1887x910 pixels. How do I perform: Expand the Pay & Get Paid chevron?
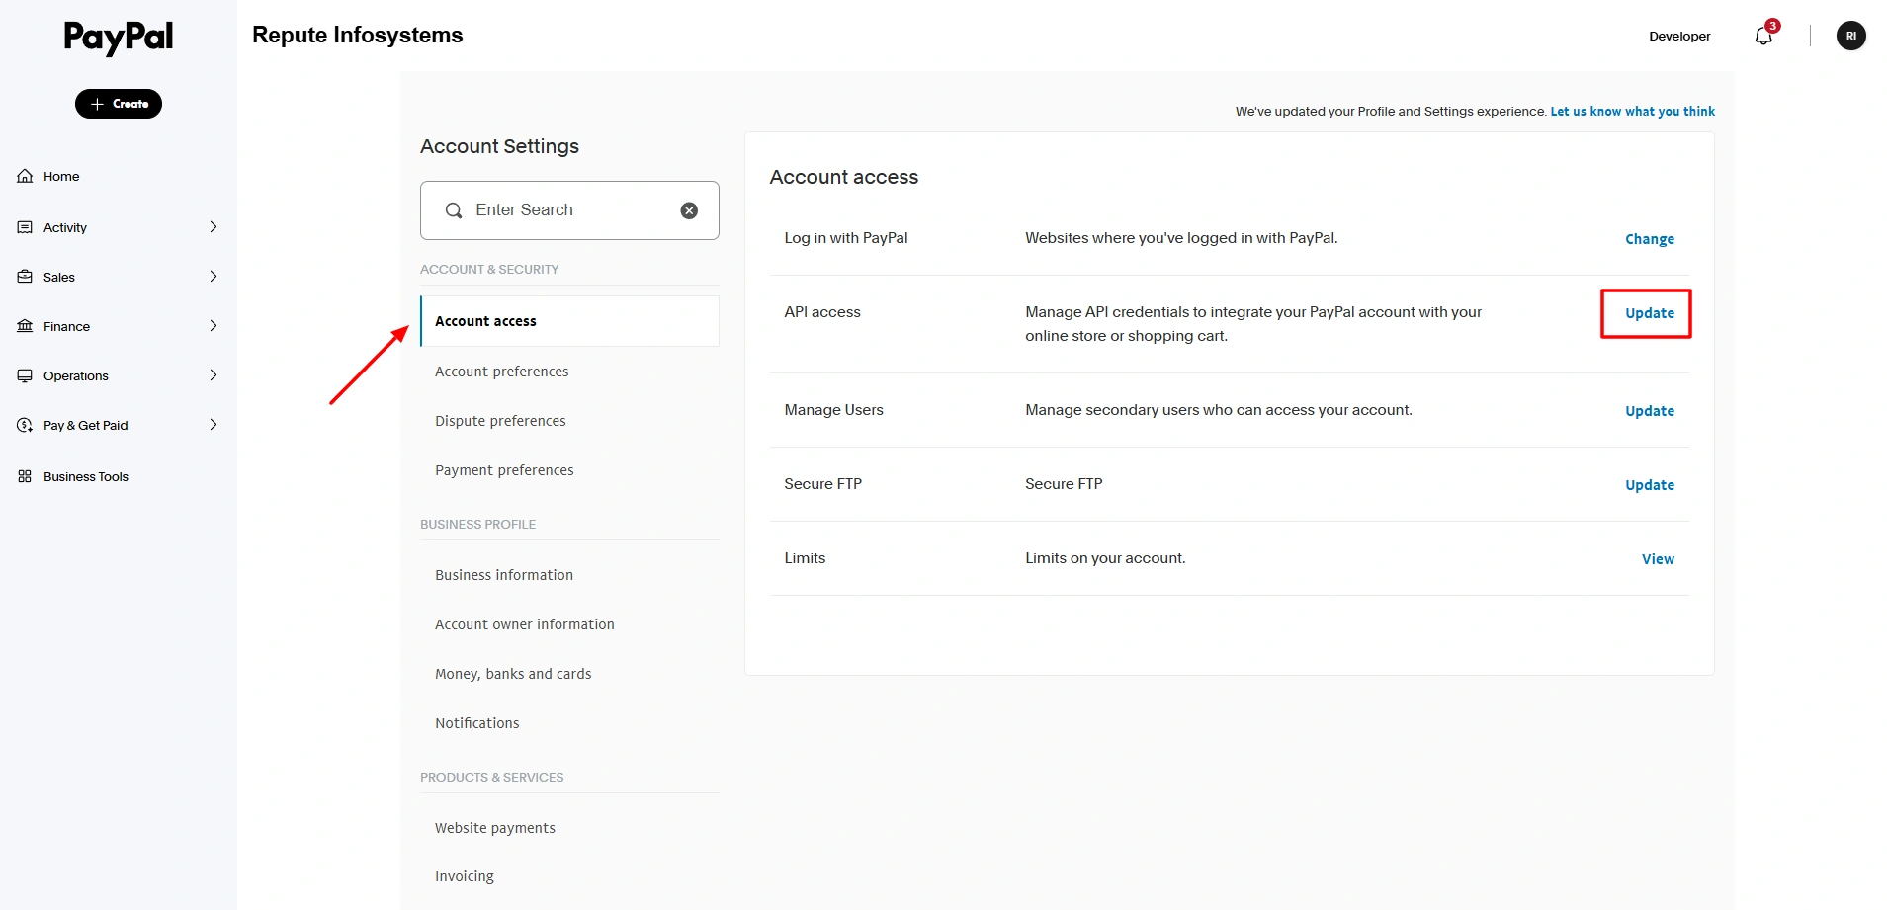click(214, 425)
